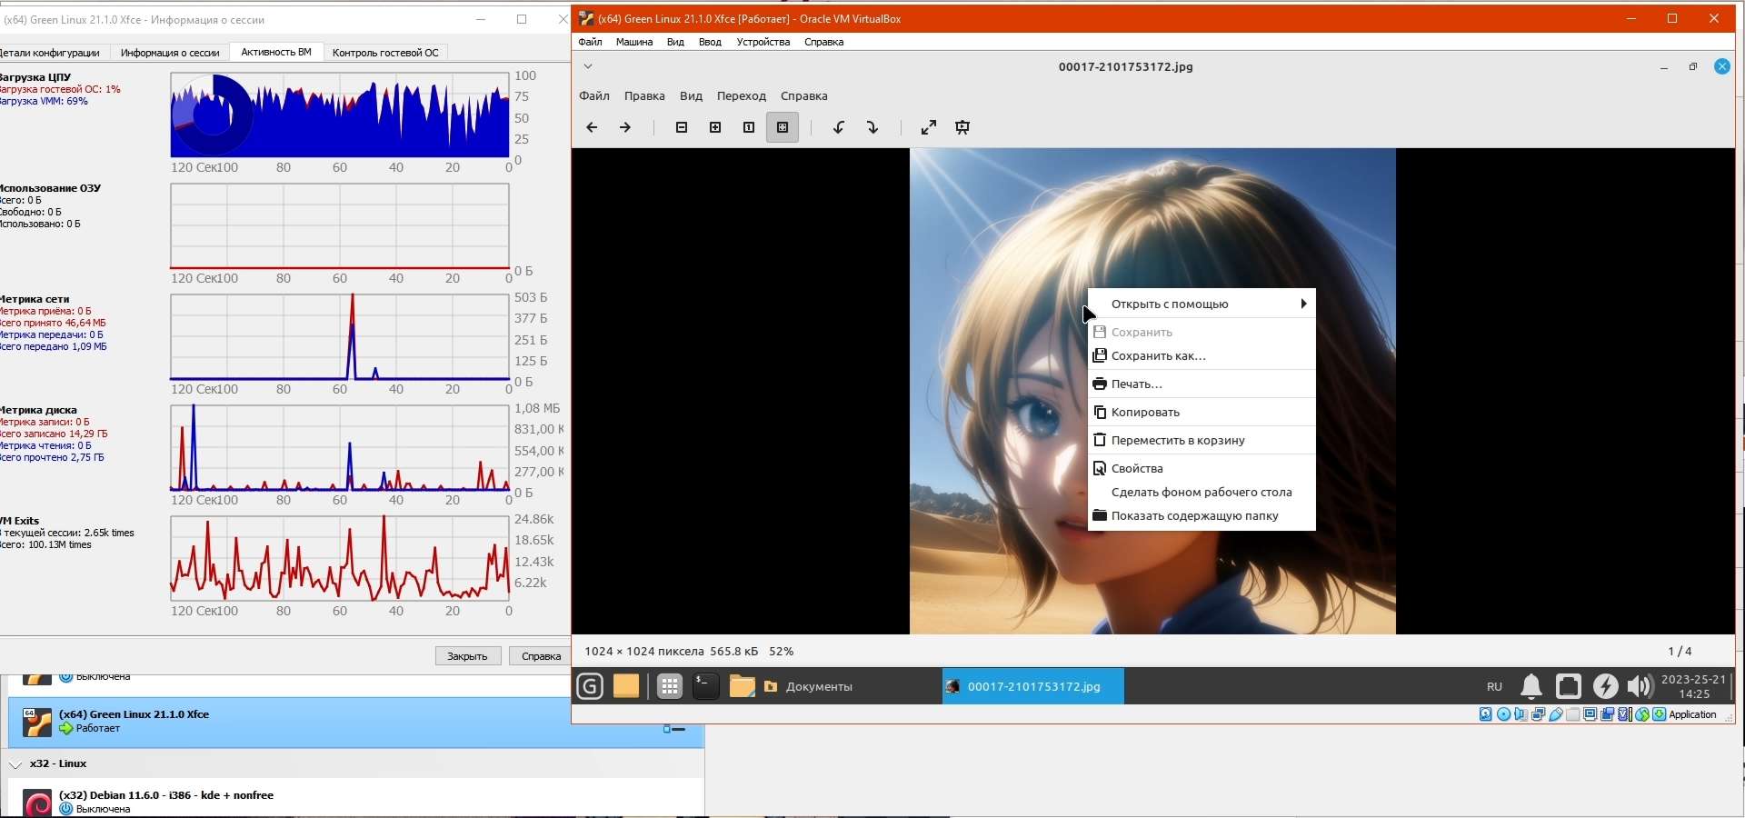Select 'Сохранить как…' in context menu
This screenshot has width=1745, height=818.
pyautogui.click(x=1158, y=356)
